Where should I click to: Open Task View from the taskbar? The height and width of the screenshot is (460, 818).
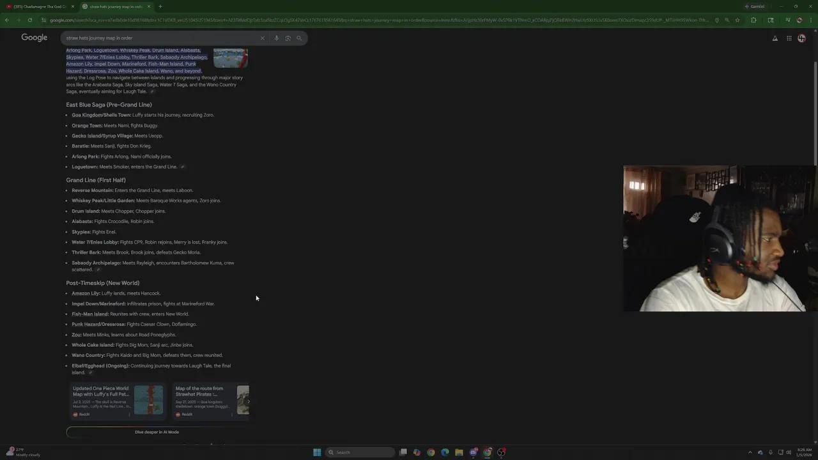[403, 452]
